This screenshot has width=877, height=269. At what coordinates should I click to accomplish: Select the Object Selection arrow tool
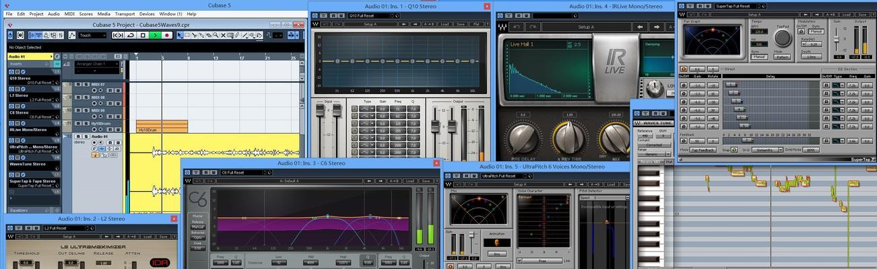(180, 35)
